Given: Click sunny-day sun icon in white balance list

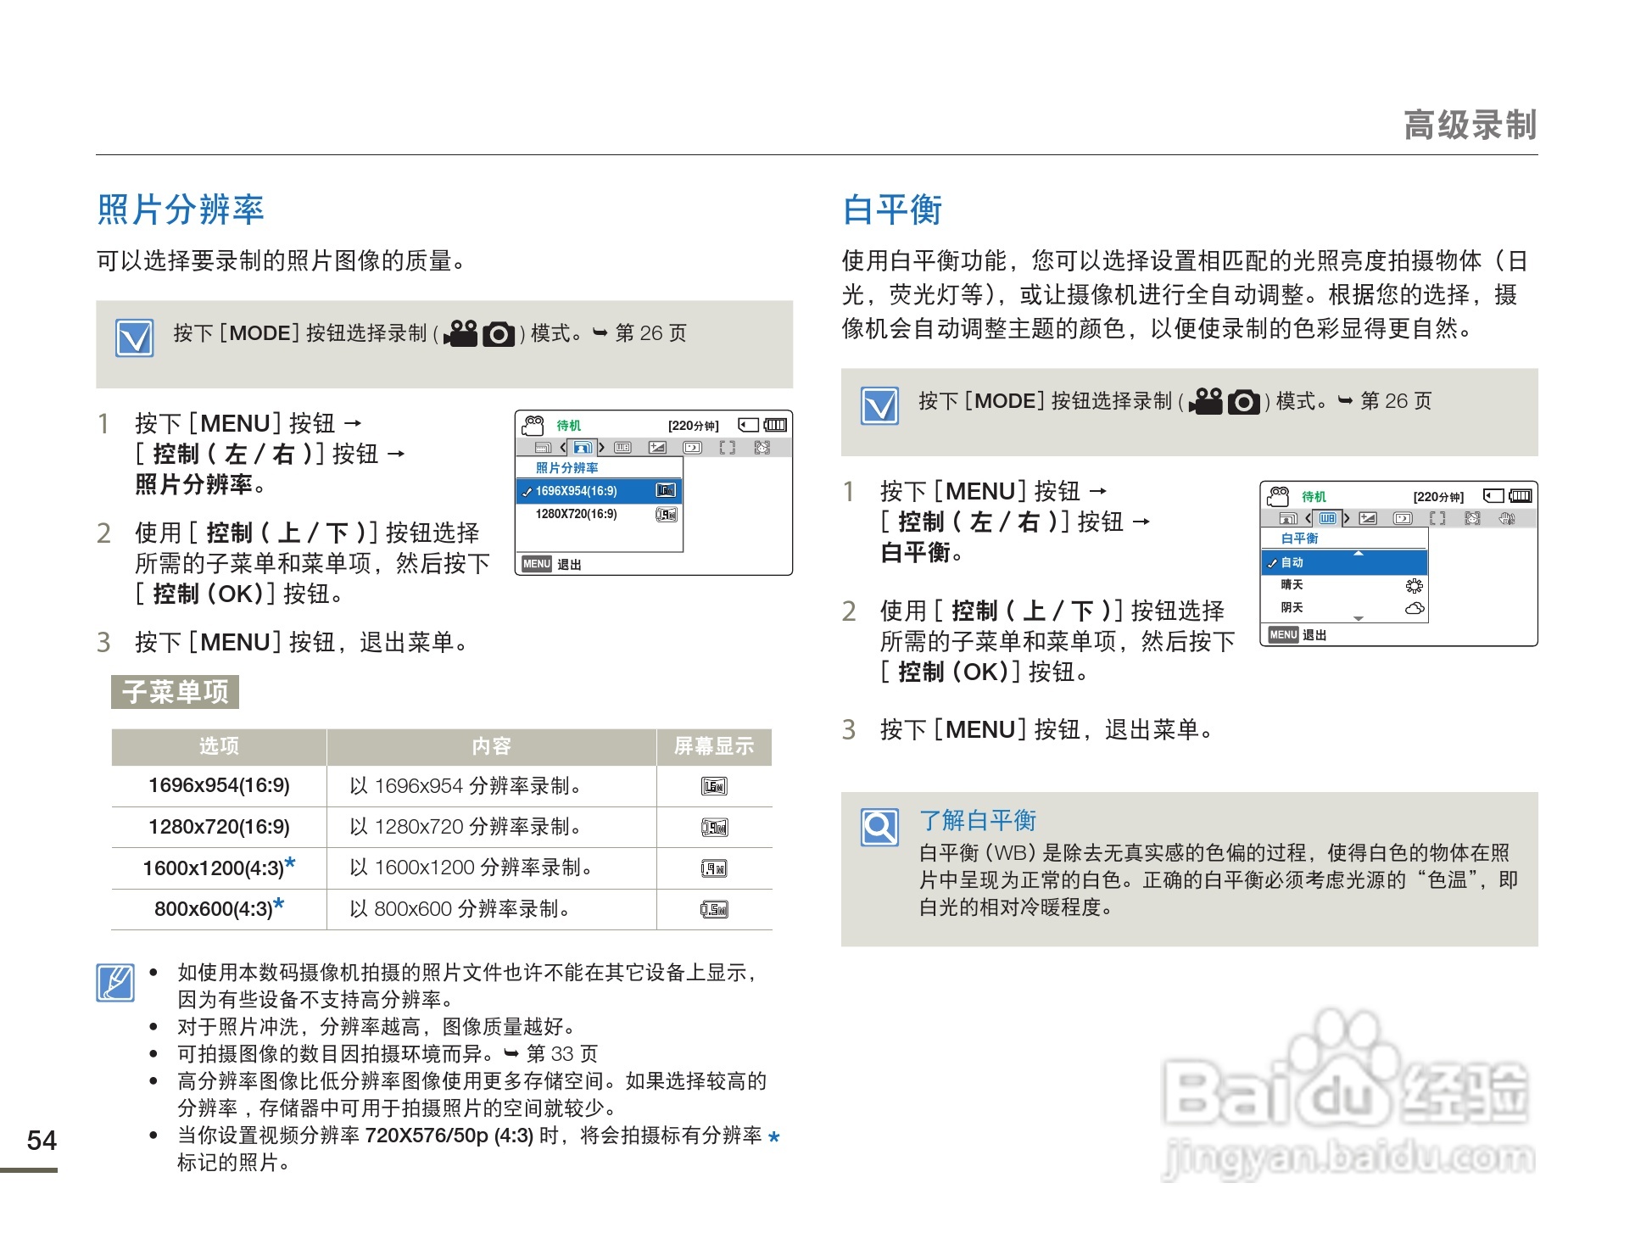Looking at the screenshot, I should [1414, 585].
